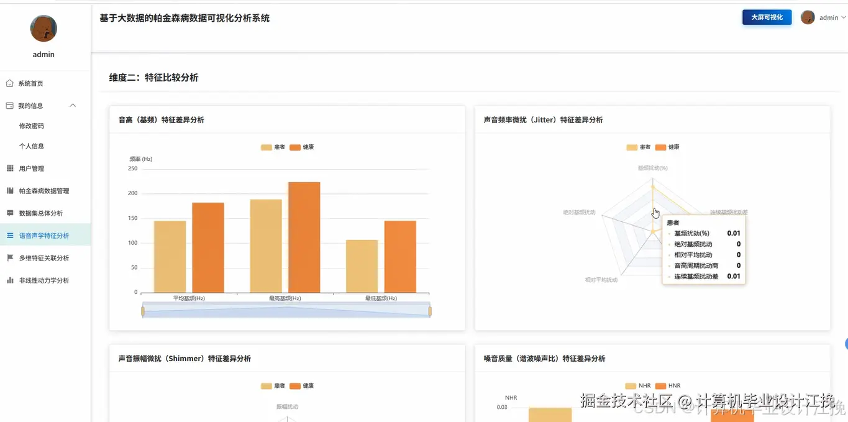The height and width of the screenshot is (422, 848).
Task: Click the card title 声音振幅微扰（Shimmer）特征差异分析
Action: click(185, 359)
